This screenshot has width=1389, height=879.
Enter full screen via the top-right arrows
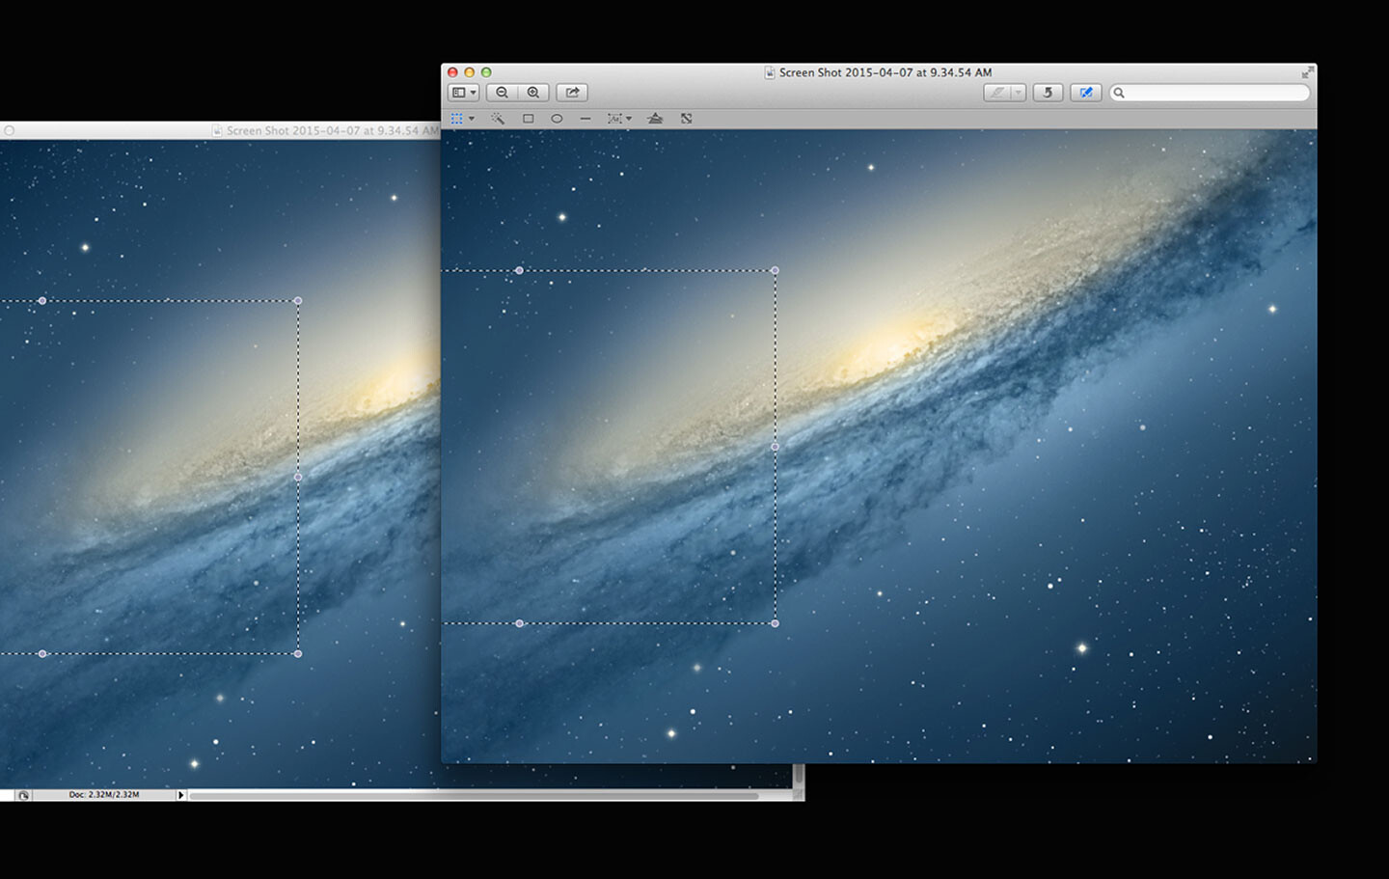click(1307, 72)
